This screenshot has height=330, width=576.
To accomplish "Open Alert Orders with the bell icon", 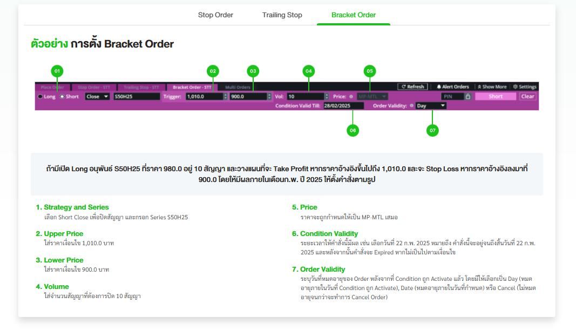I will pos(452,87).
